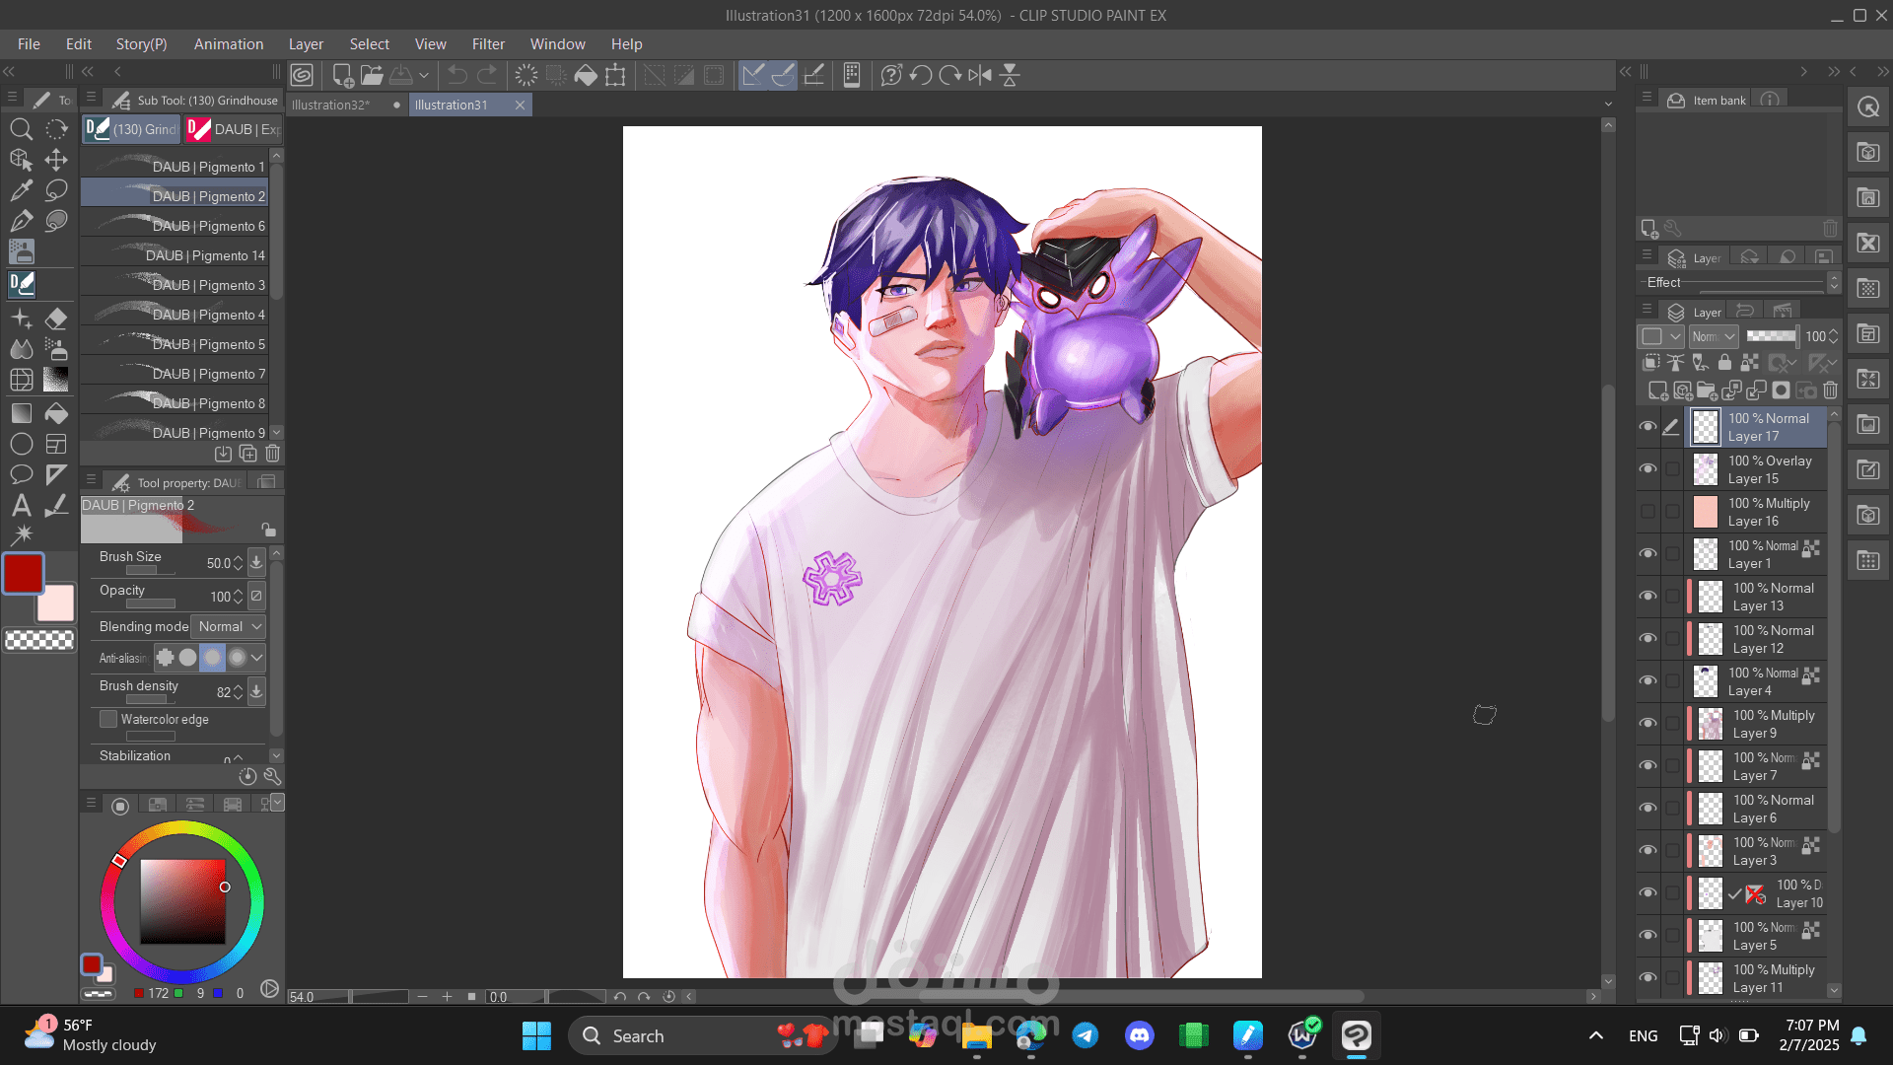Select the dark red main color swatch
This screenshot has height=1065, width=1893.
point(23,573)
